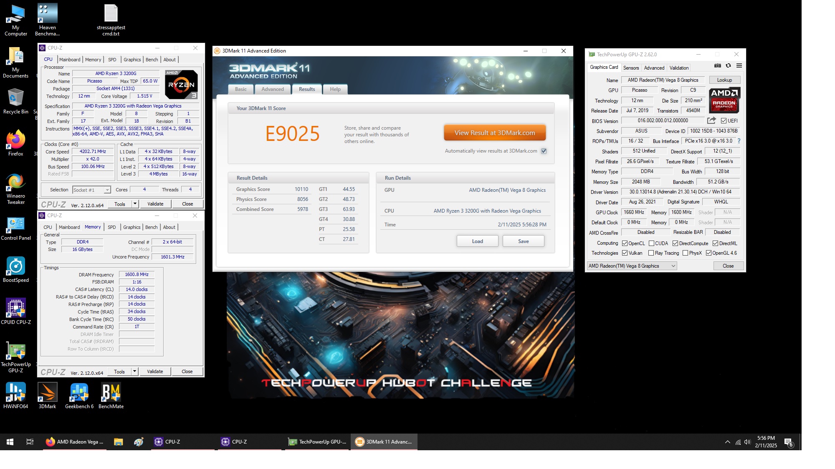Toggle Vulkan checkbox in GPU-Z
Image resolution: width=835 pixels, height=469 pixels.
click(x=625, y=253)
